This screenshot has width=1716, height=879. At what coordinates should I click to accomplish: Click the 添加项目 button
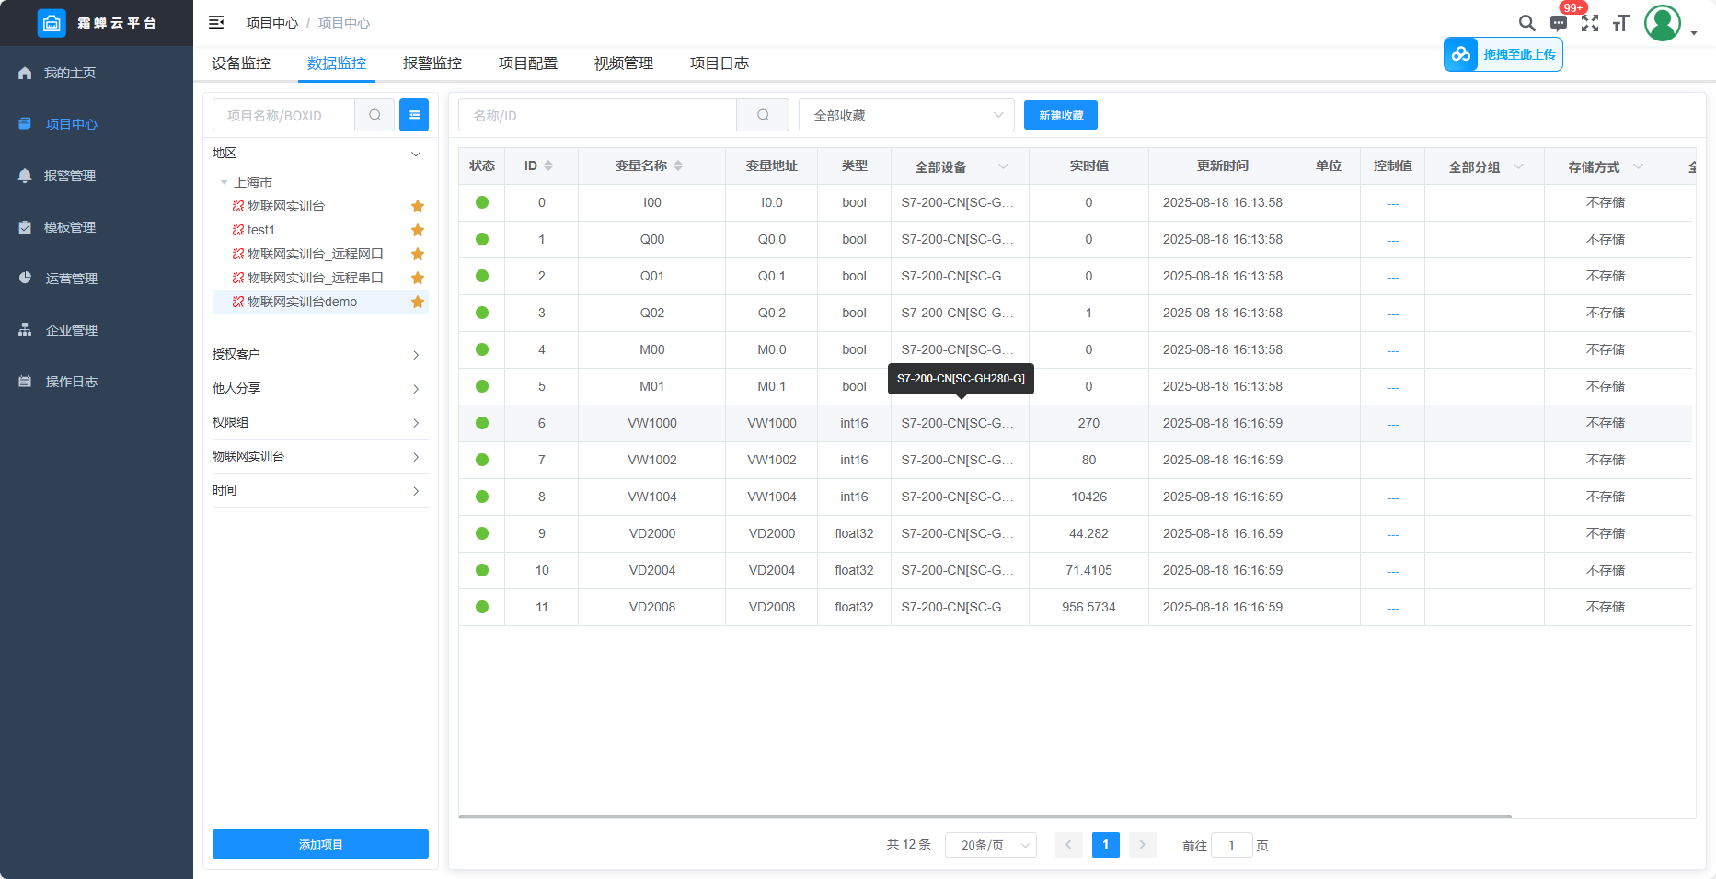coord(320,844)
